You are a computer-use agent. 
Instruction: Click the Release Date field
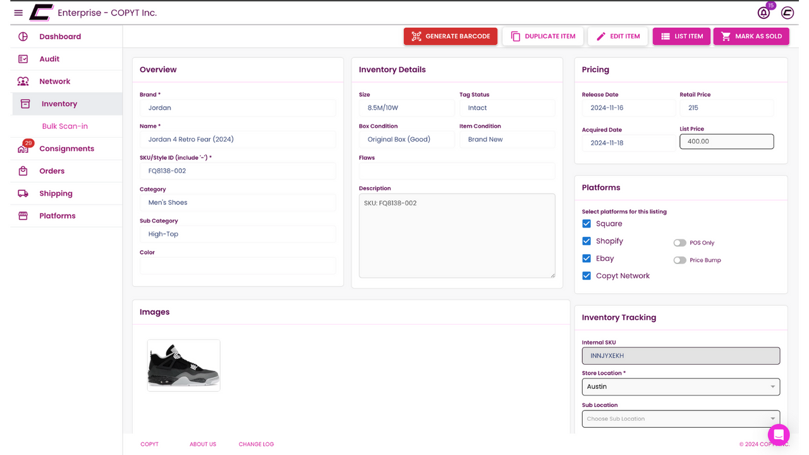tap(629, 108)
